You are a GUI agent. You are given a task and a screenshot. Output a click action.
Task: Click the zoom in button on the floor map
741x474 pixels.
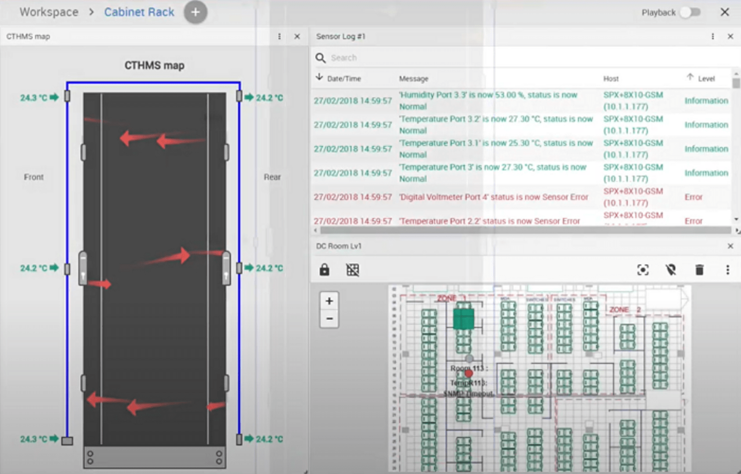click(x=329, y=301)
